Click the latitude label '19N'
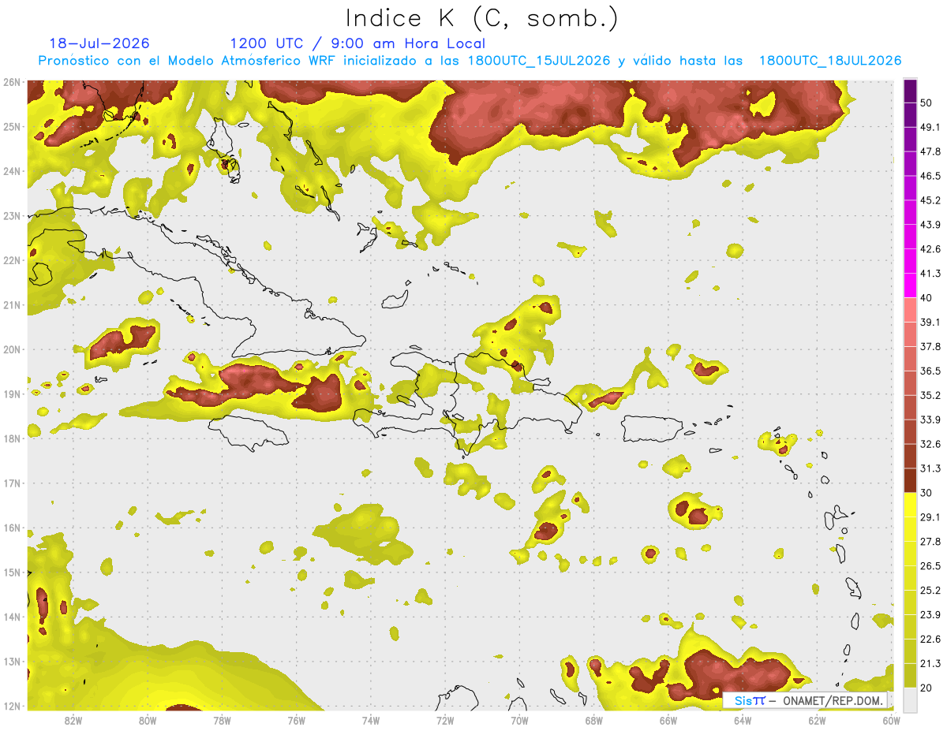 pos(11,393)
